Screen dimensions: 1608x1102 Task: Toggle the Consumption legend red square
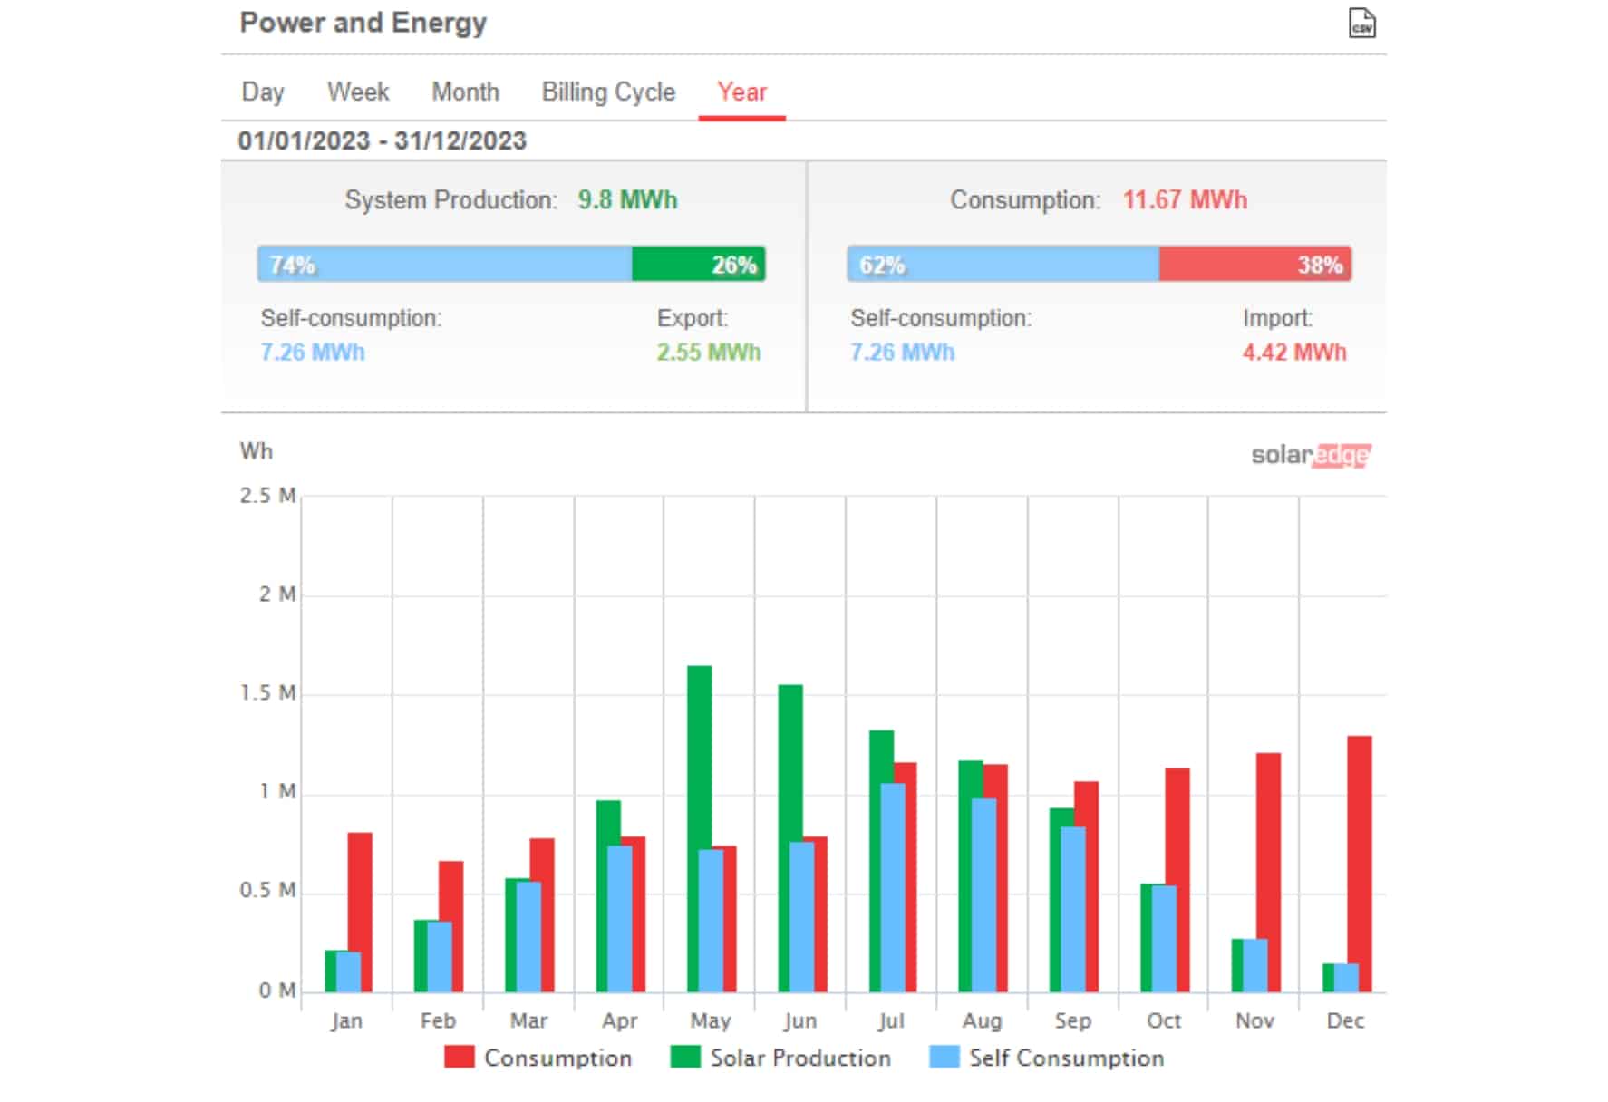tap(460, 1057)
